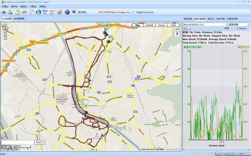Screen dimensions: 251x156
Task: Click the open folder toolbar icon
Action: click(x=18, y=12)
